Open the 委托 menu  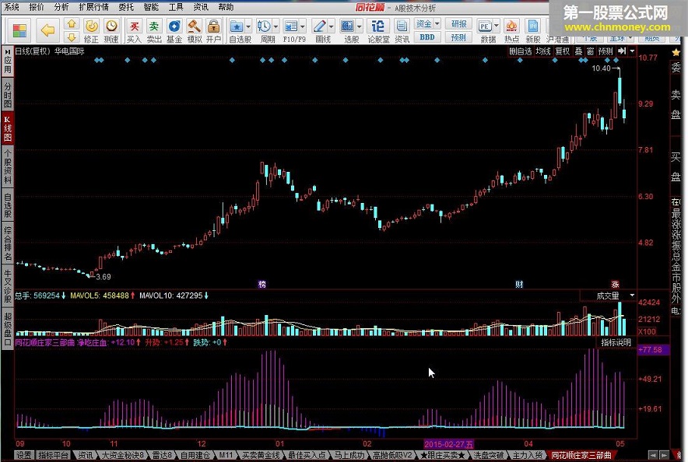(x=126, y=7)
